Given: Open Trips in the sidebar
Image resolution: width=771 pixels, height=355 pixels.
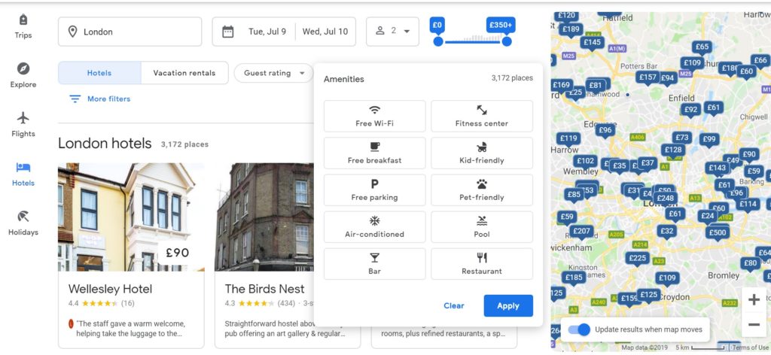Looking at the screenshot, I should click(x=23, y=26).
